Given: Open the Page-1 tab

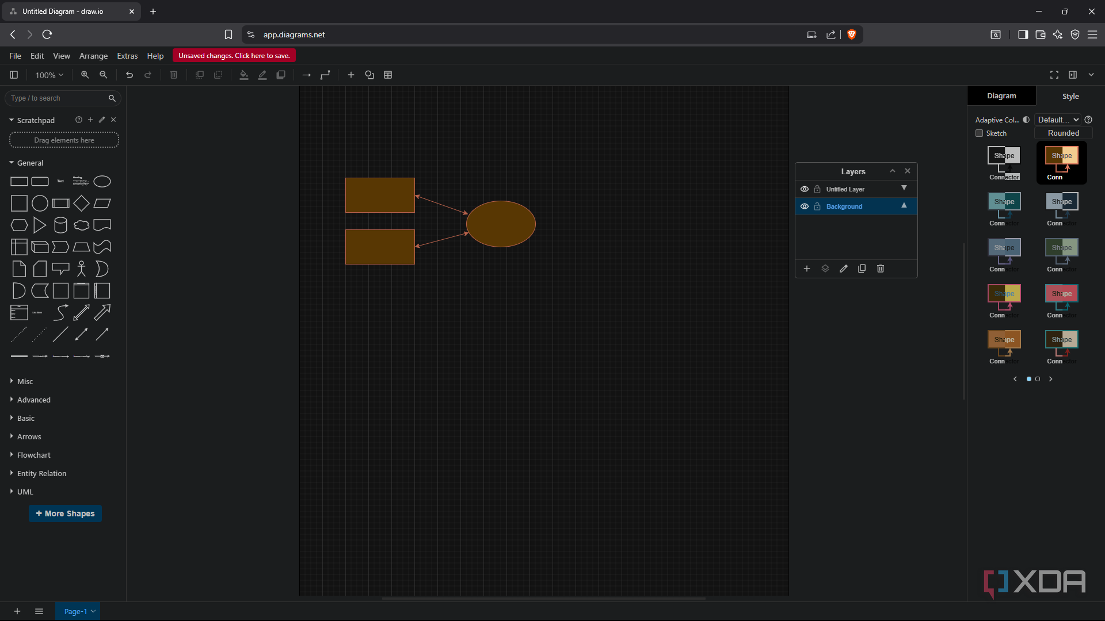Looking at the screenshot, I should point(78,611).
